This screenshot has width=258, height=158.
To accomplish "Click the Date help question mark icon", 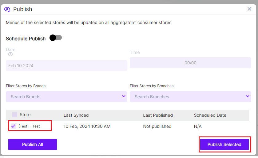I will point(10,55).
